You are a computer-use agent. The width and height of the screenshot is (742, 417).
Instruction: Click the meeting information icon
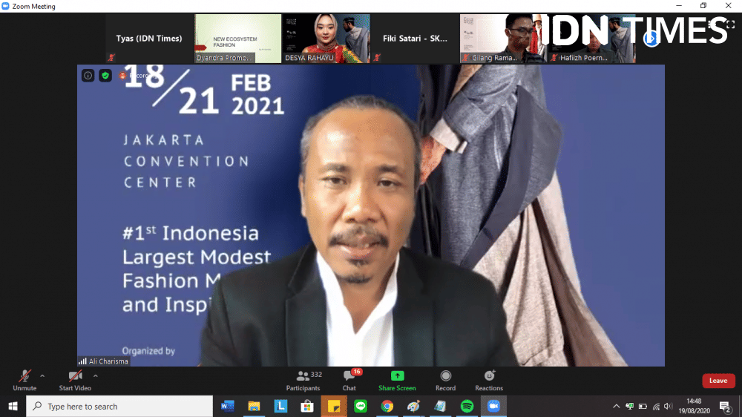click(88, 75)
